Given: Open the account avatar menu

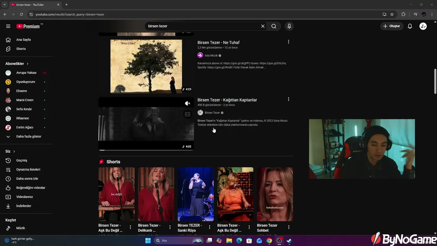Looking at the screenshot, I should [x=423, y=26].
